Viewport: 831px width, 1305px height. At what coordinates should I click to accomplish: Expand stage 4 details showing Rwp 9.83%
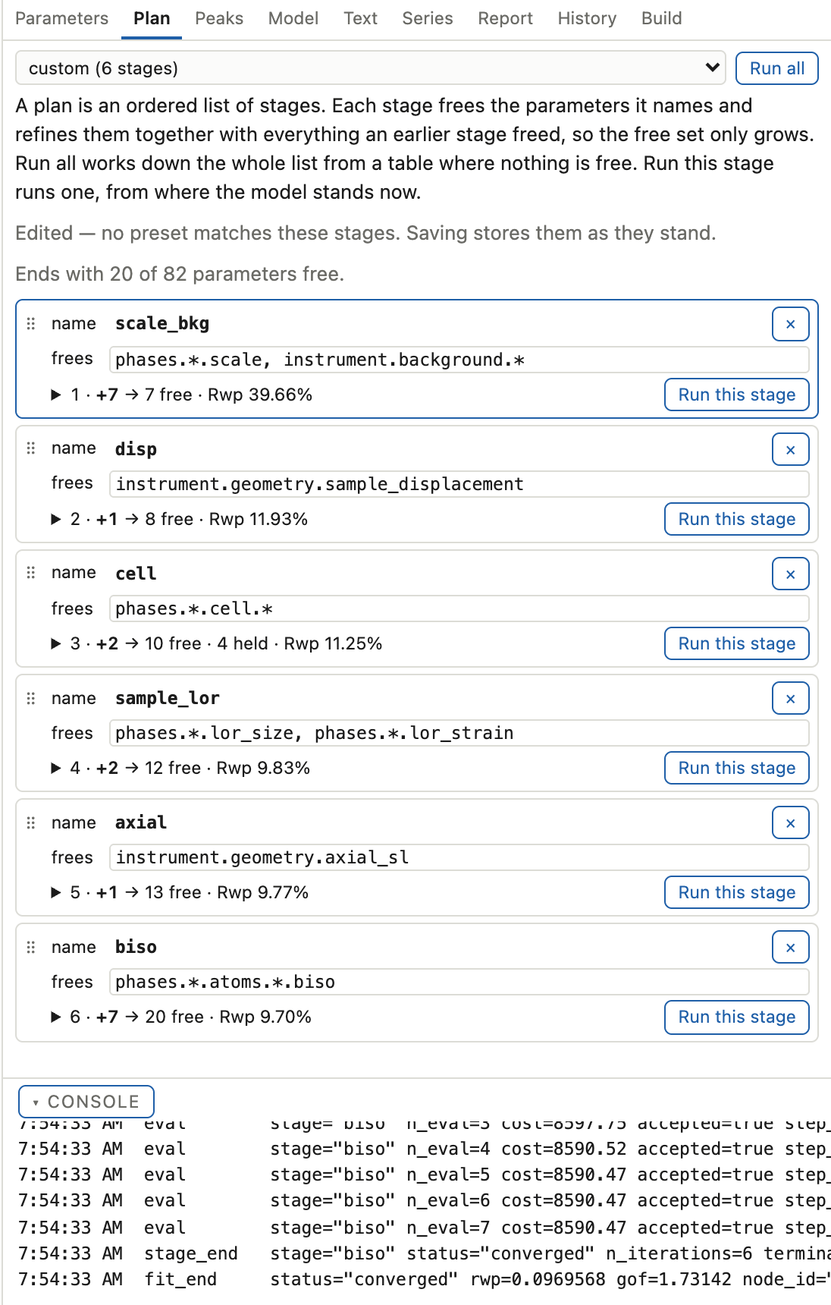point(180,768)
